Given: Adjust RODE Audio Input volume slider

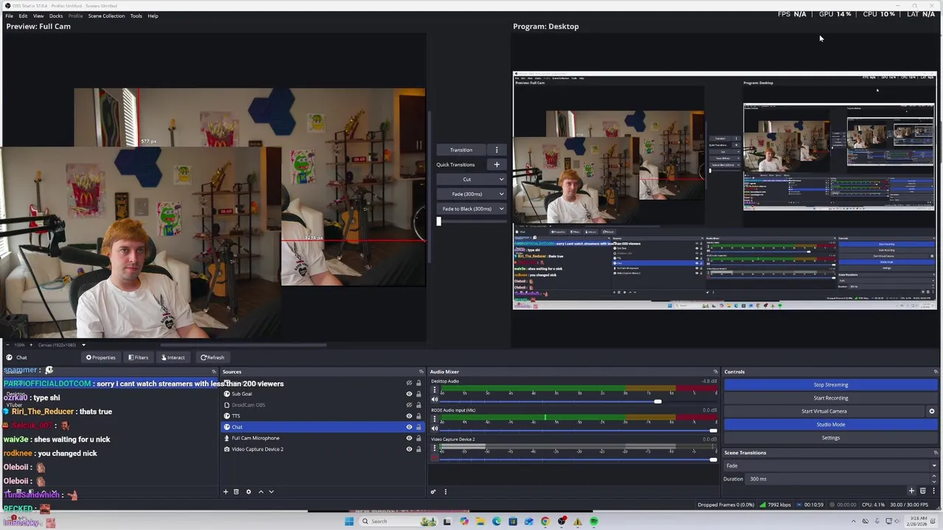Looking at the screenshot, I should click(x=712, y=431).
